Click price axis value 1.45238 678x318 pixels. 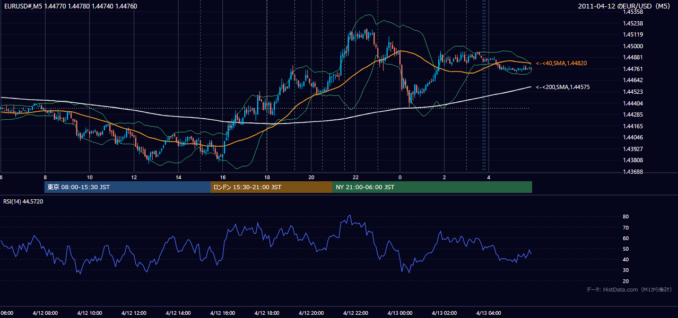[633, 23]
